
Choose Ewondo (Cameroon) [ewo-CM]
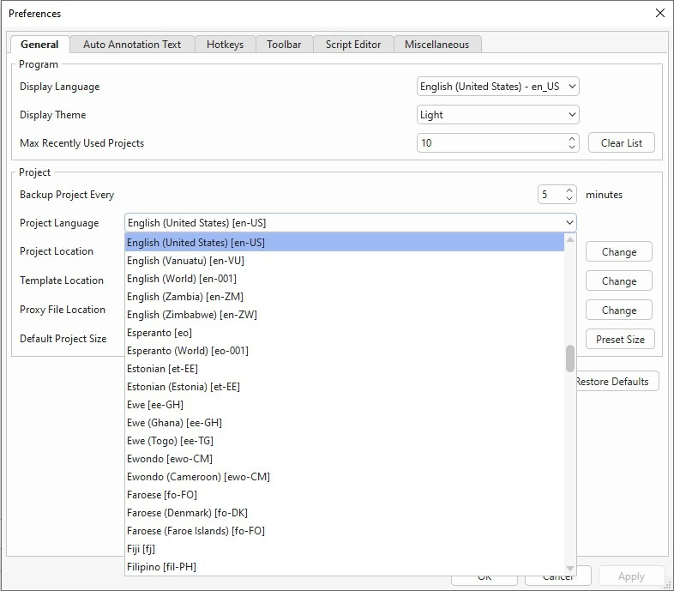click(345, 477)
